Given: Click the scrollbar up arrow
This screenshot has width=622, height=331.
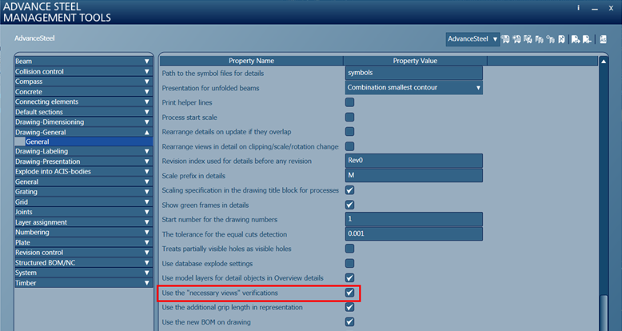Looking at the screenshot, I should [604, 62].
